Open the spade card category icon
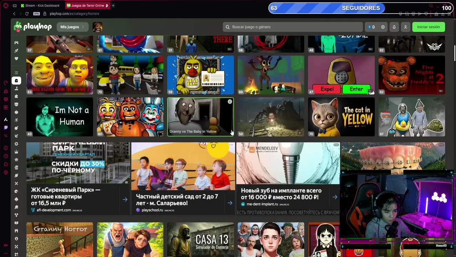 [16, 199]
